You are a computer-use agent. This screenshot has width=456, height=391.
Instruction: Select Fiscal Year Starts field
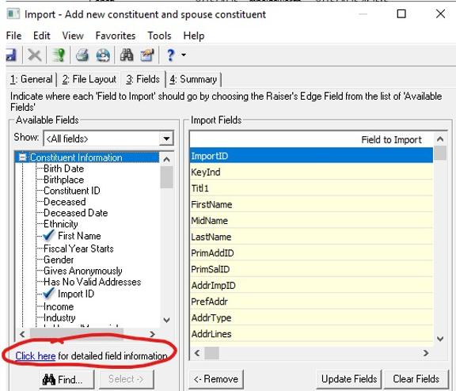[x=78, y=249]
